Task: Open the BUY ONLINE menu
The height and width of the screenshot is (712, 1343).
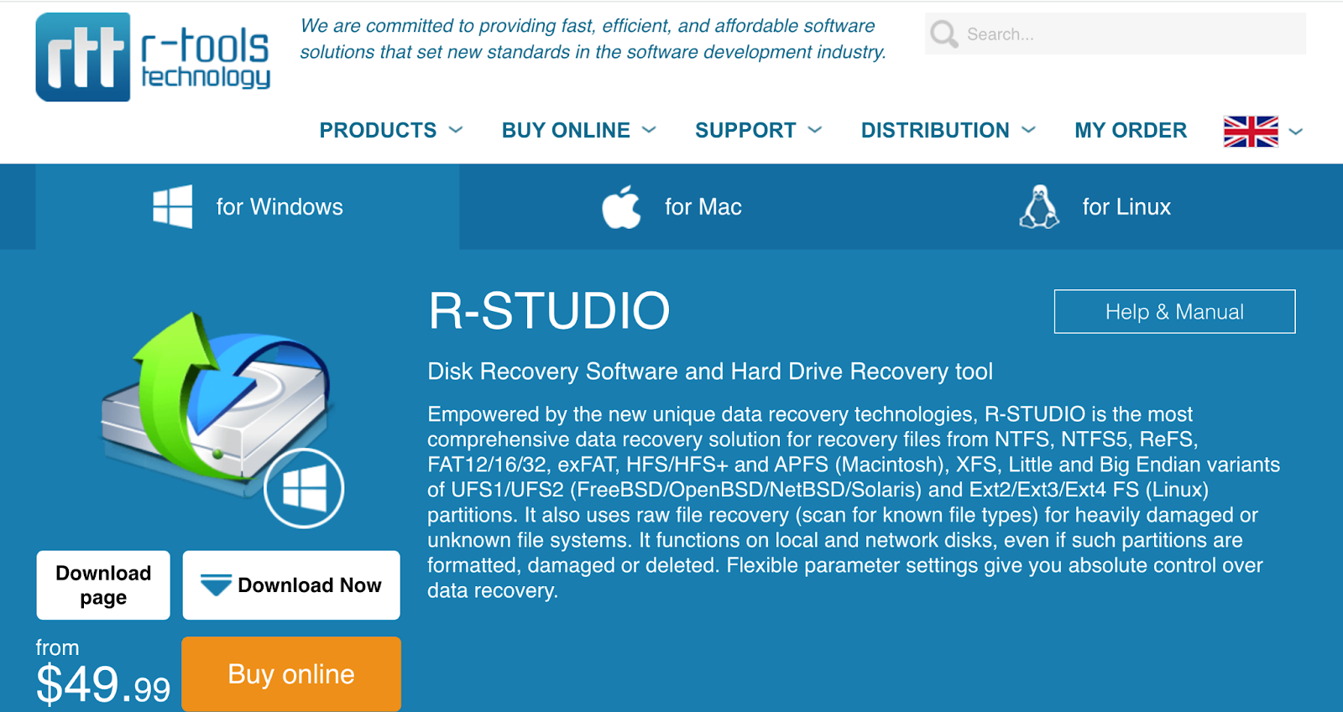Action: (566, 130)
